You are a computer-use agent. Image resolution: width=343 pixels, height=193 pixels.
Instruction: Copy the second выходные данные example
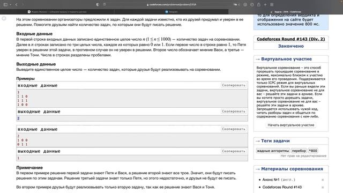tap(234, 151)
